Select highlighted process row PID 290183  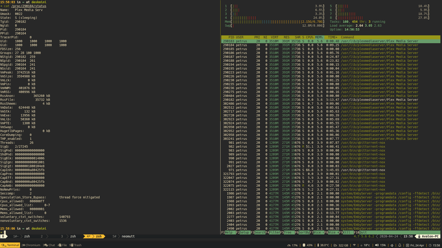pyautogui.click(x=330, y=41)
